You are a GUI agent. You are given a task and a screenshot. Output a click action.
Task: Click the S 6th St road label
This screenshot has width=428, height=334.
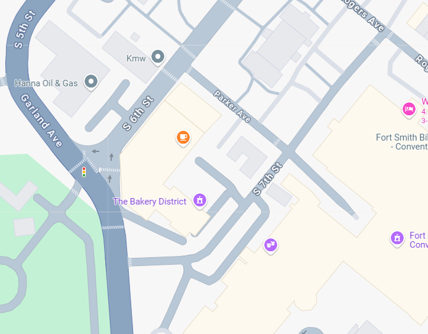point(138,114)
